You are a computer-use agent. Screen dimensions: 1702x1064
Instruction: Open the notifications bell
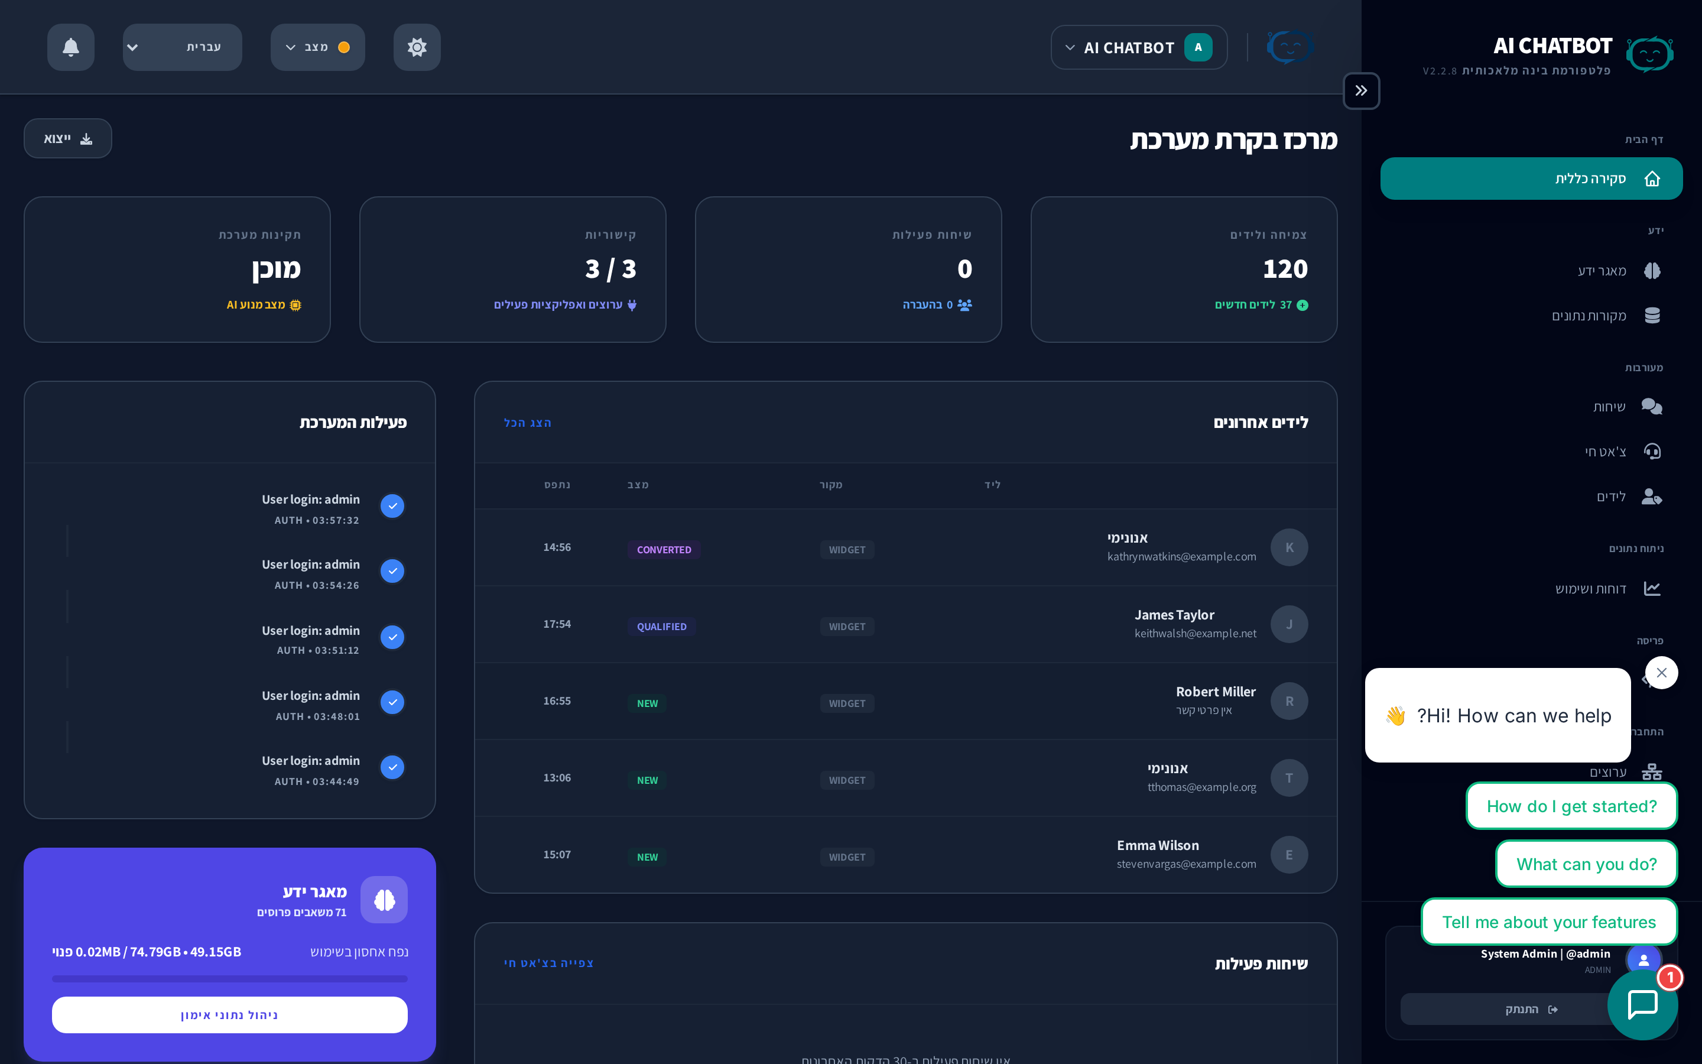[70, 47]
